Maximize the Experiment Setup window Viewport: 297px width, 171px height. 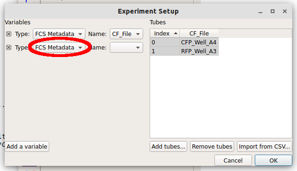(273, 11)
